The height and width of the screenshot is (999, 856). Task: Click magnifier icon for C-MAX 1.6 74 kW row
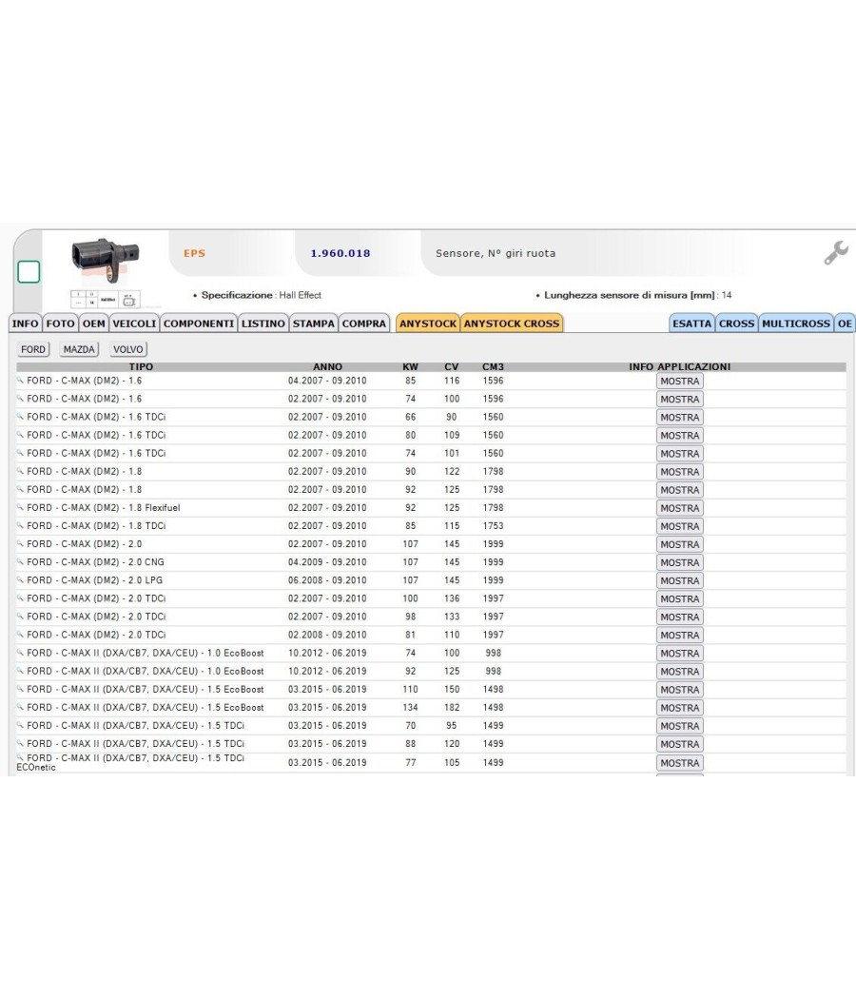(20, 398)
